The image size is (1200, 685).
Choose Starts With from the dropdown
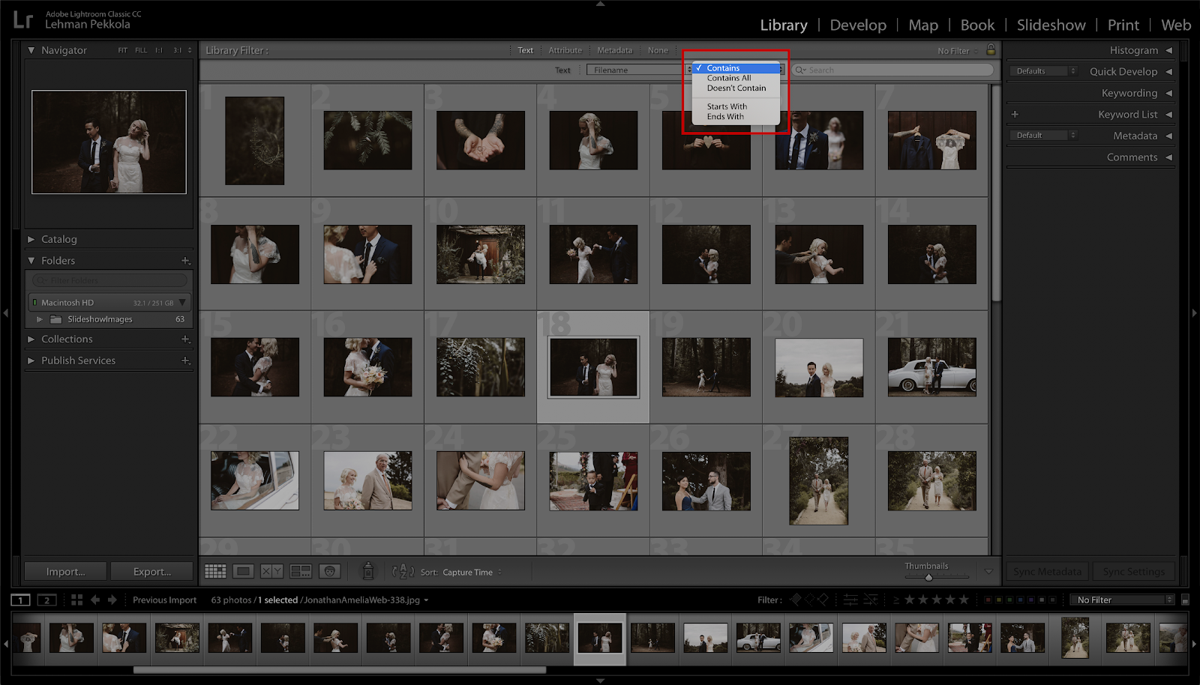click(736, 107)
